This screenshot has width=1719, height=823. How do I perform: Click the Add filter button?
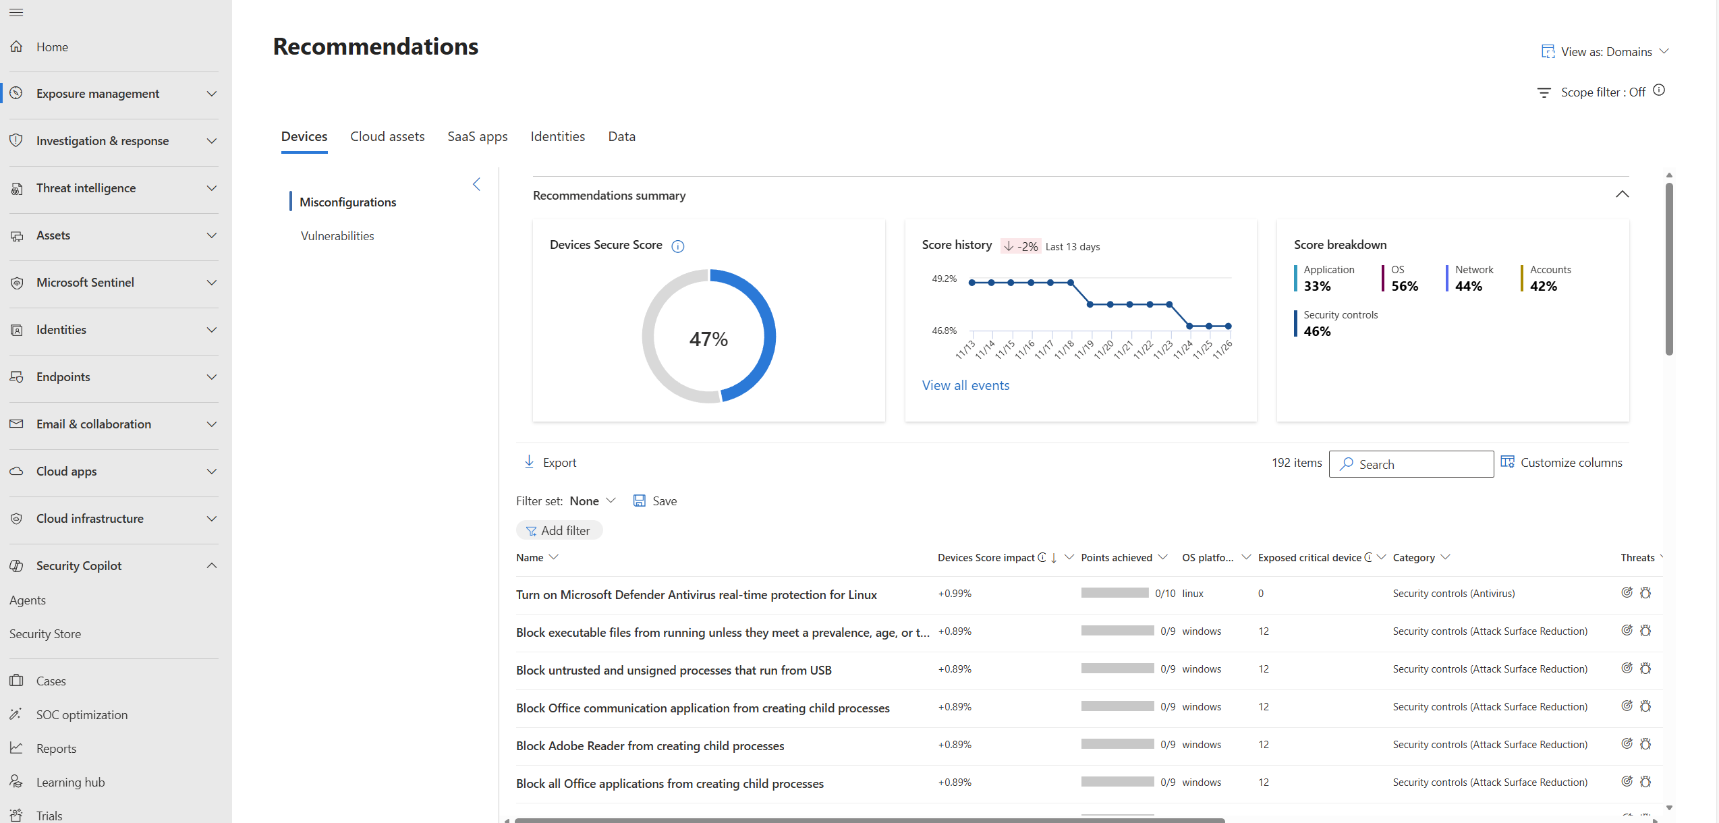(x=559, y=530)
